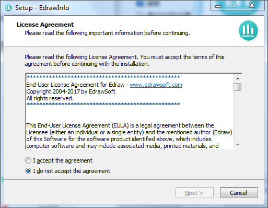This screenshot has width=268, height=208.
Task: Open the www.edrawsoft.com link
Action: click(x=156, y=85)
